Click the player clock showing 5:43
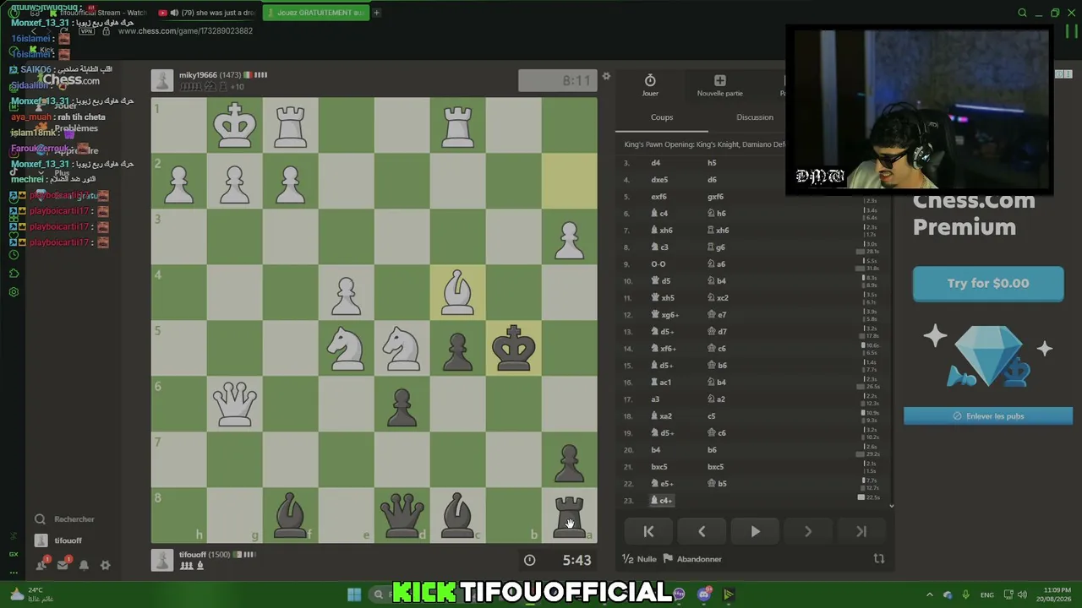This screenshot has width=1082, height=608. (x=557, y=560)
